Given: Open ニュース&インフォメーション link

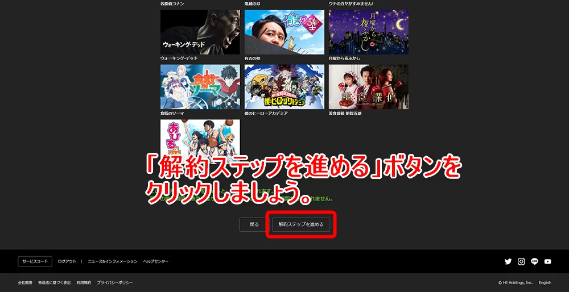Looking at the screenshot, I should click(113, 261).
